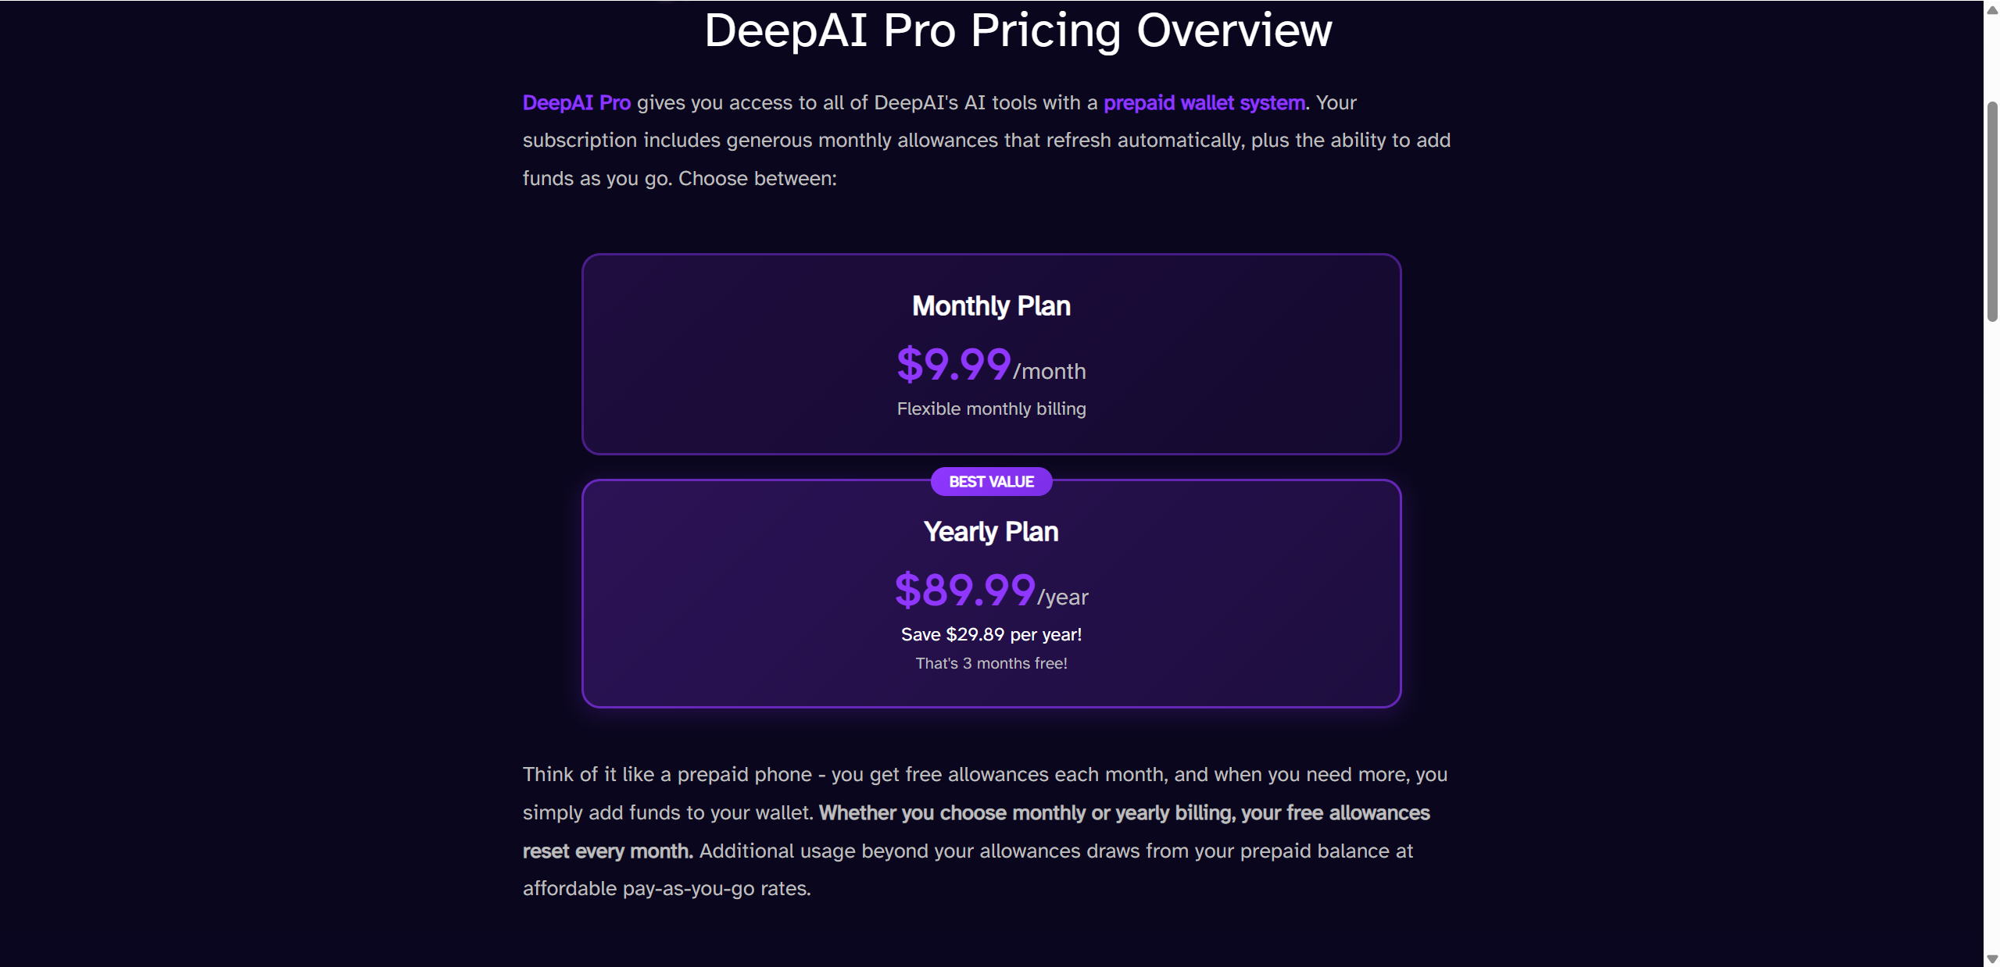
Task: Click the scrollbar down arrow
Action: click(1992, 959)
